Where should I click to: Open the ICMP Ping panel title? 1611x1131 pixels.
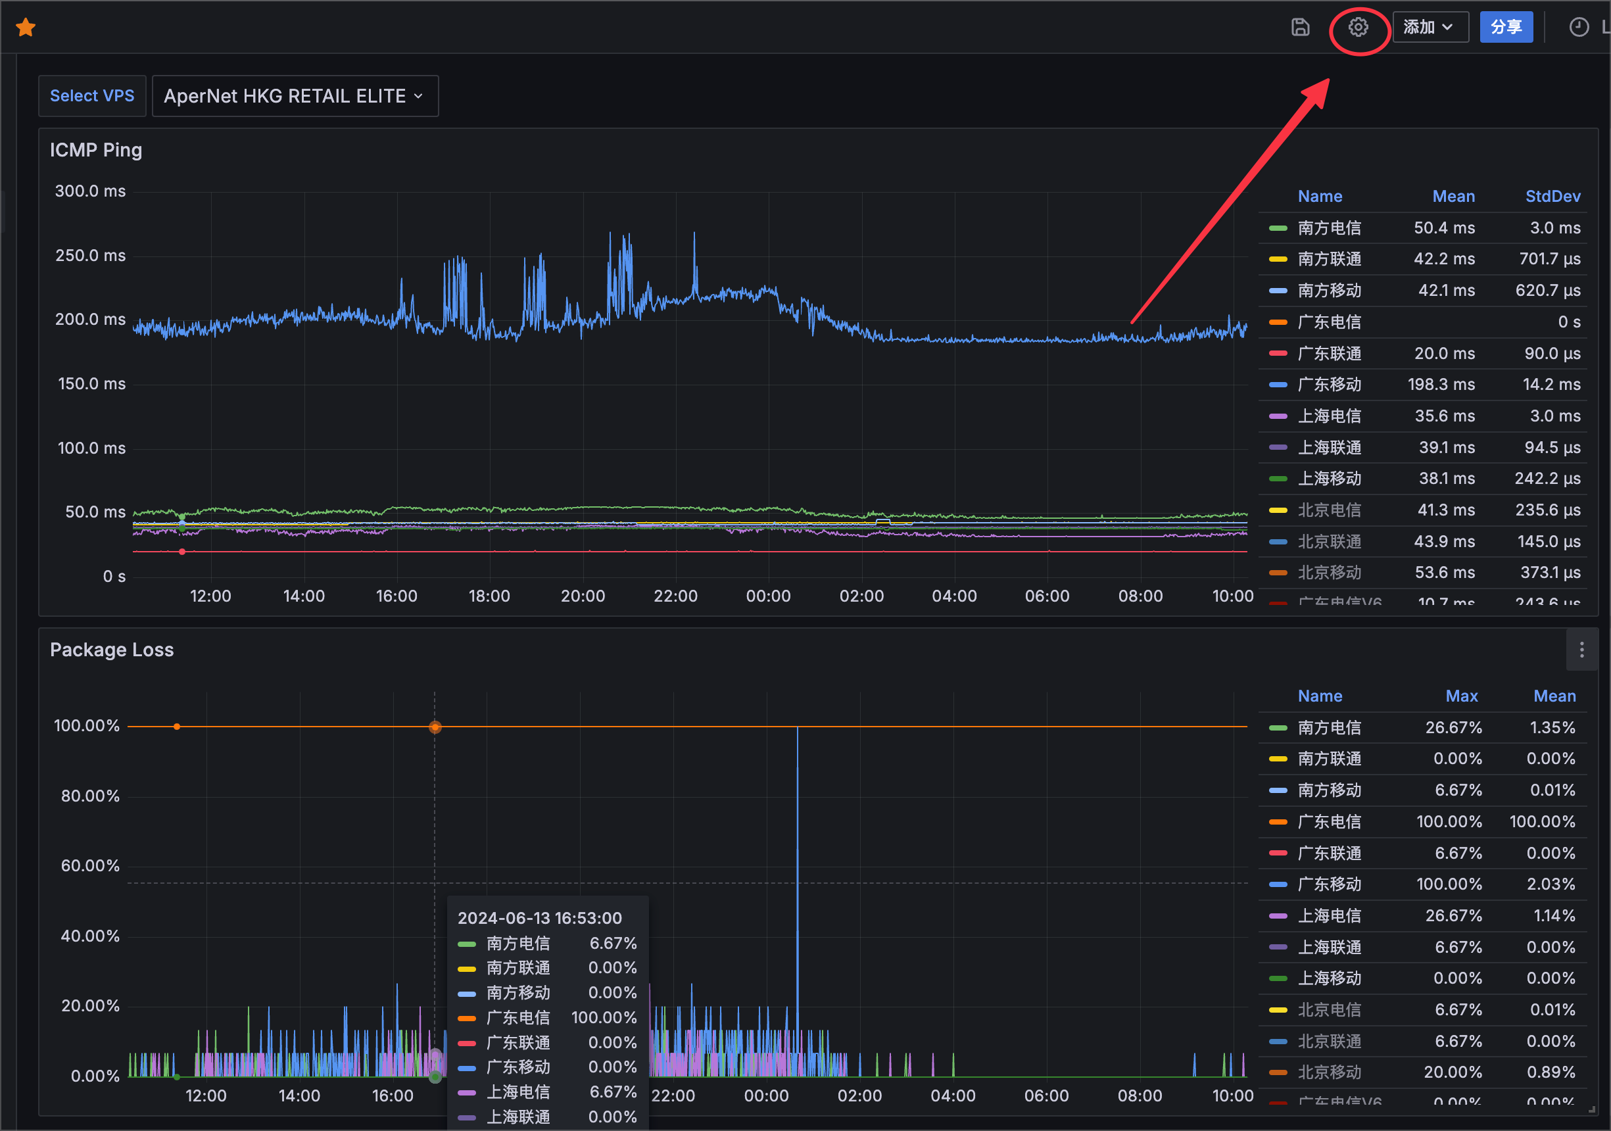[96, 150]
